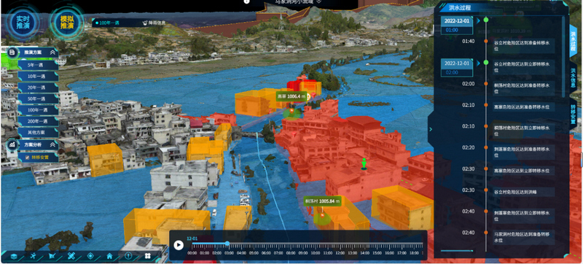The height and width of the screenshot is (264, 583).
Task: Select the 2022-12-01 01:00 date card
Action: click(x=457, y=26)
